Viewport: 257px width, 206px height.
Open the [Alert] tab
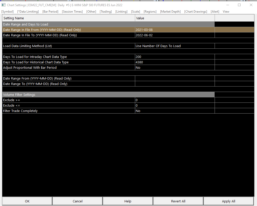(x=215, y=12)
